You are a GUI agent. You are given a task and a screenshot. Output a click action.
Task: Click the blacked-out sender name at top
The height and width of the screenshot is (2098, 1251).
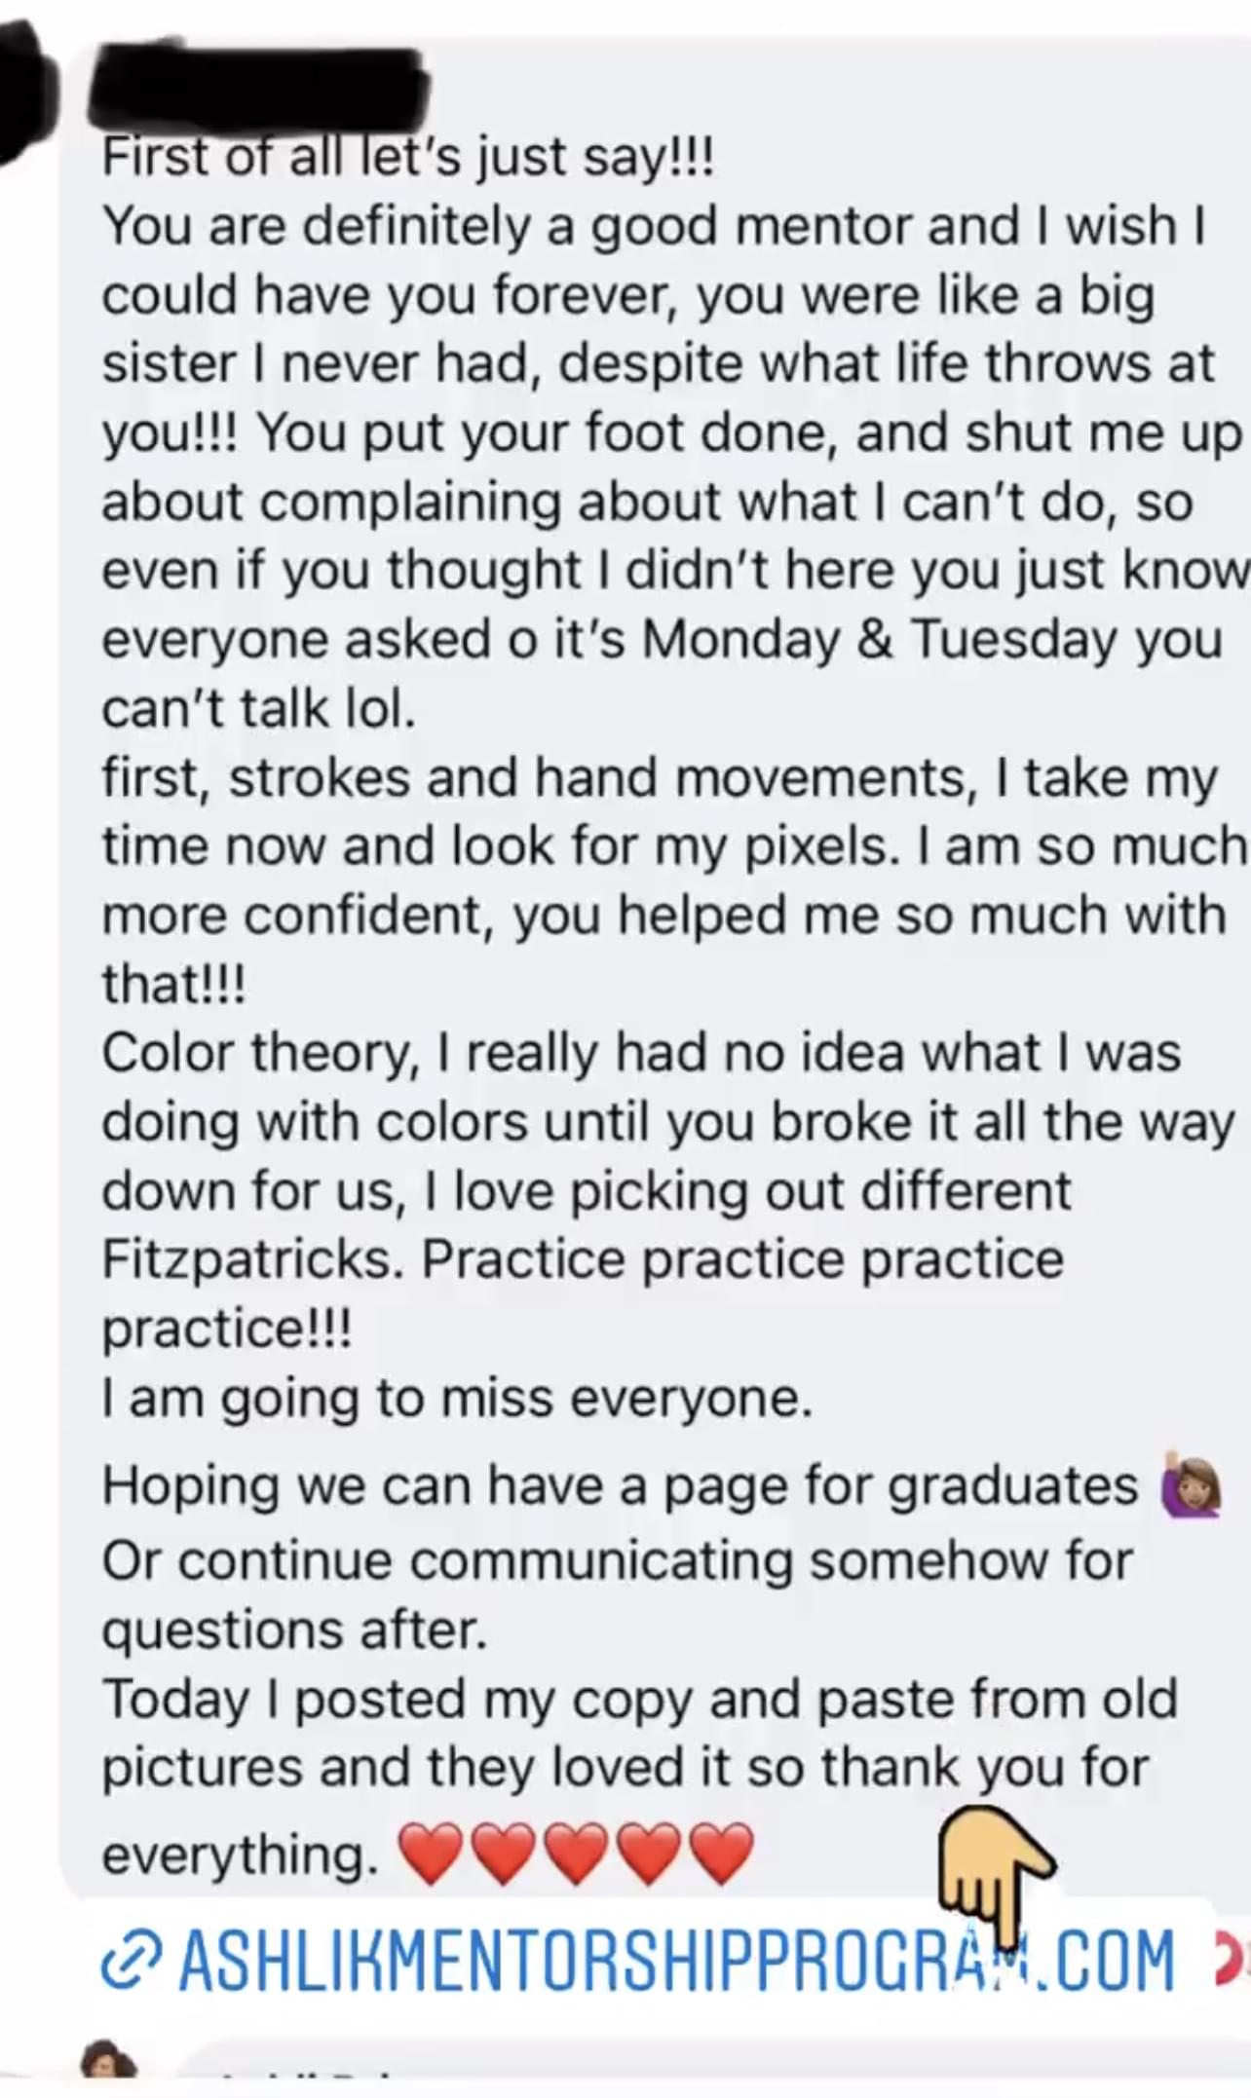click(258, 88)
